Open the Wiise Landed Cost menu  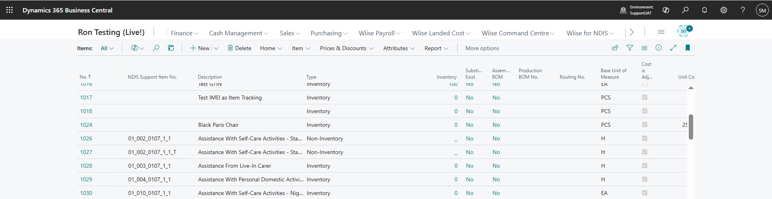click(x=441, y=33)
